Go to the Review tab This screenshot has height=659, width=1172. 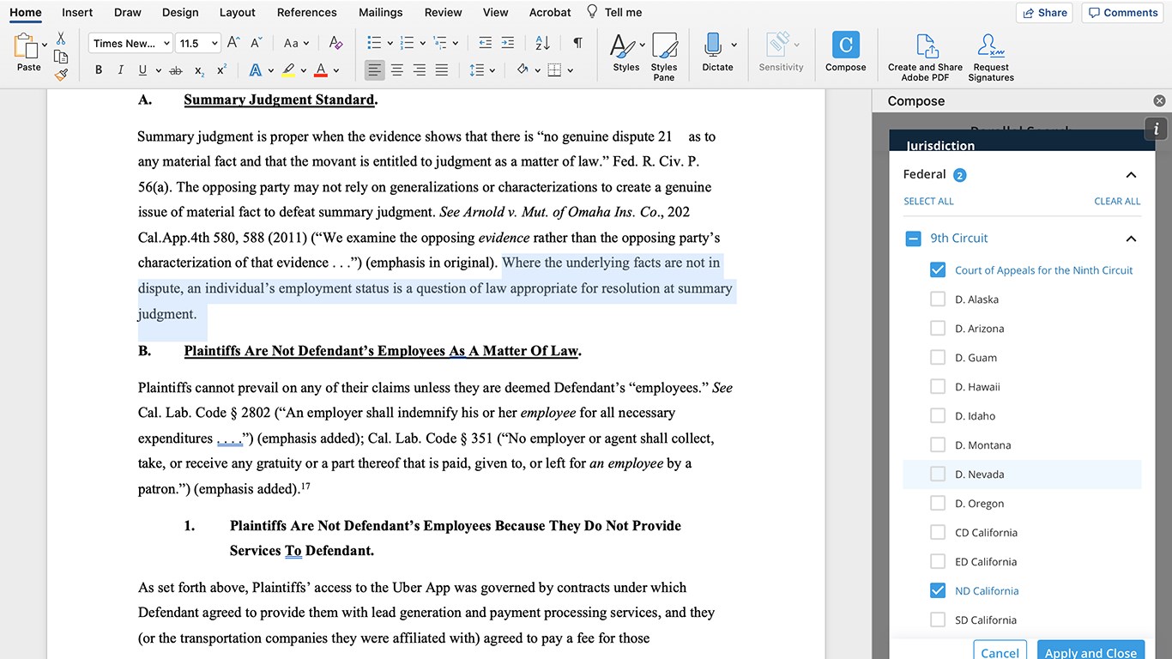point(444,12)
